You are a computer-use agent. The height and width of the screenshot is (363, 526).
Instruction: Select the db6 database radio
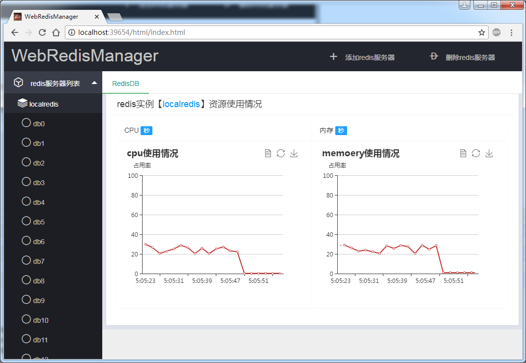pyautogui.click(x=26, y=241)
